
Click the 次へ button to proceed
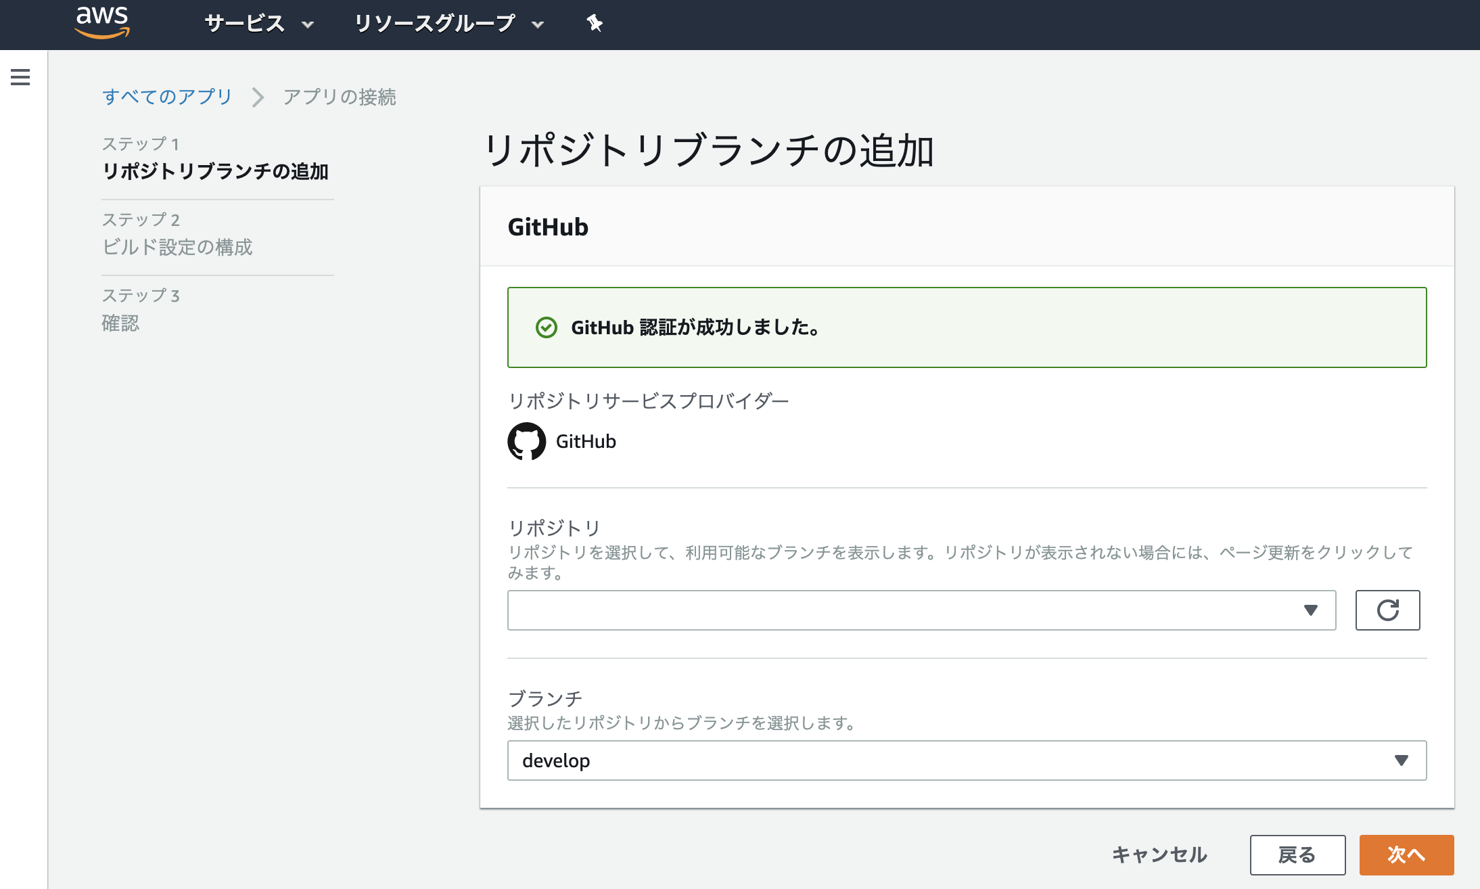coord(1406,854)
